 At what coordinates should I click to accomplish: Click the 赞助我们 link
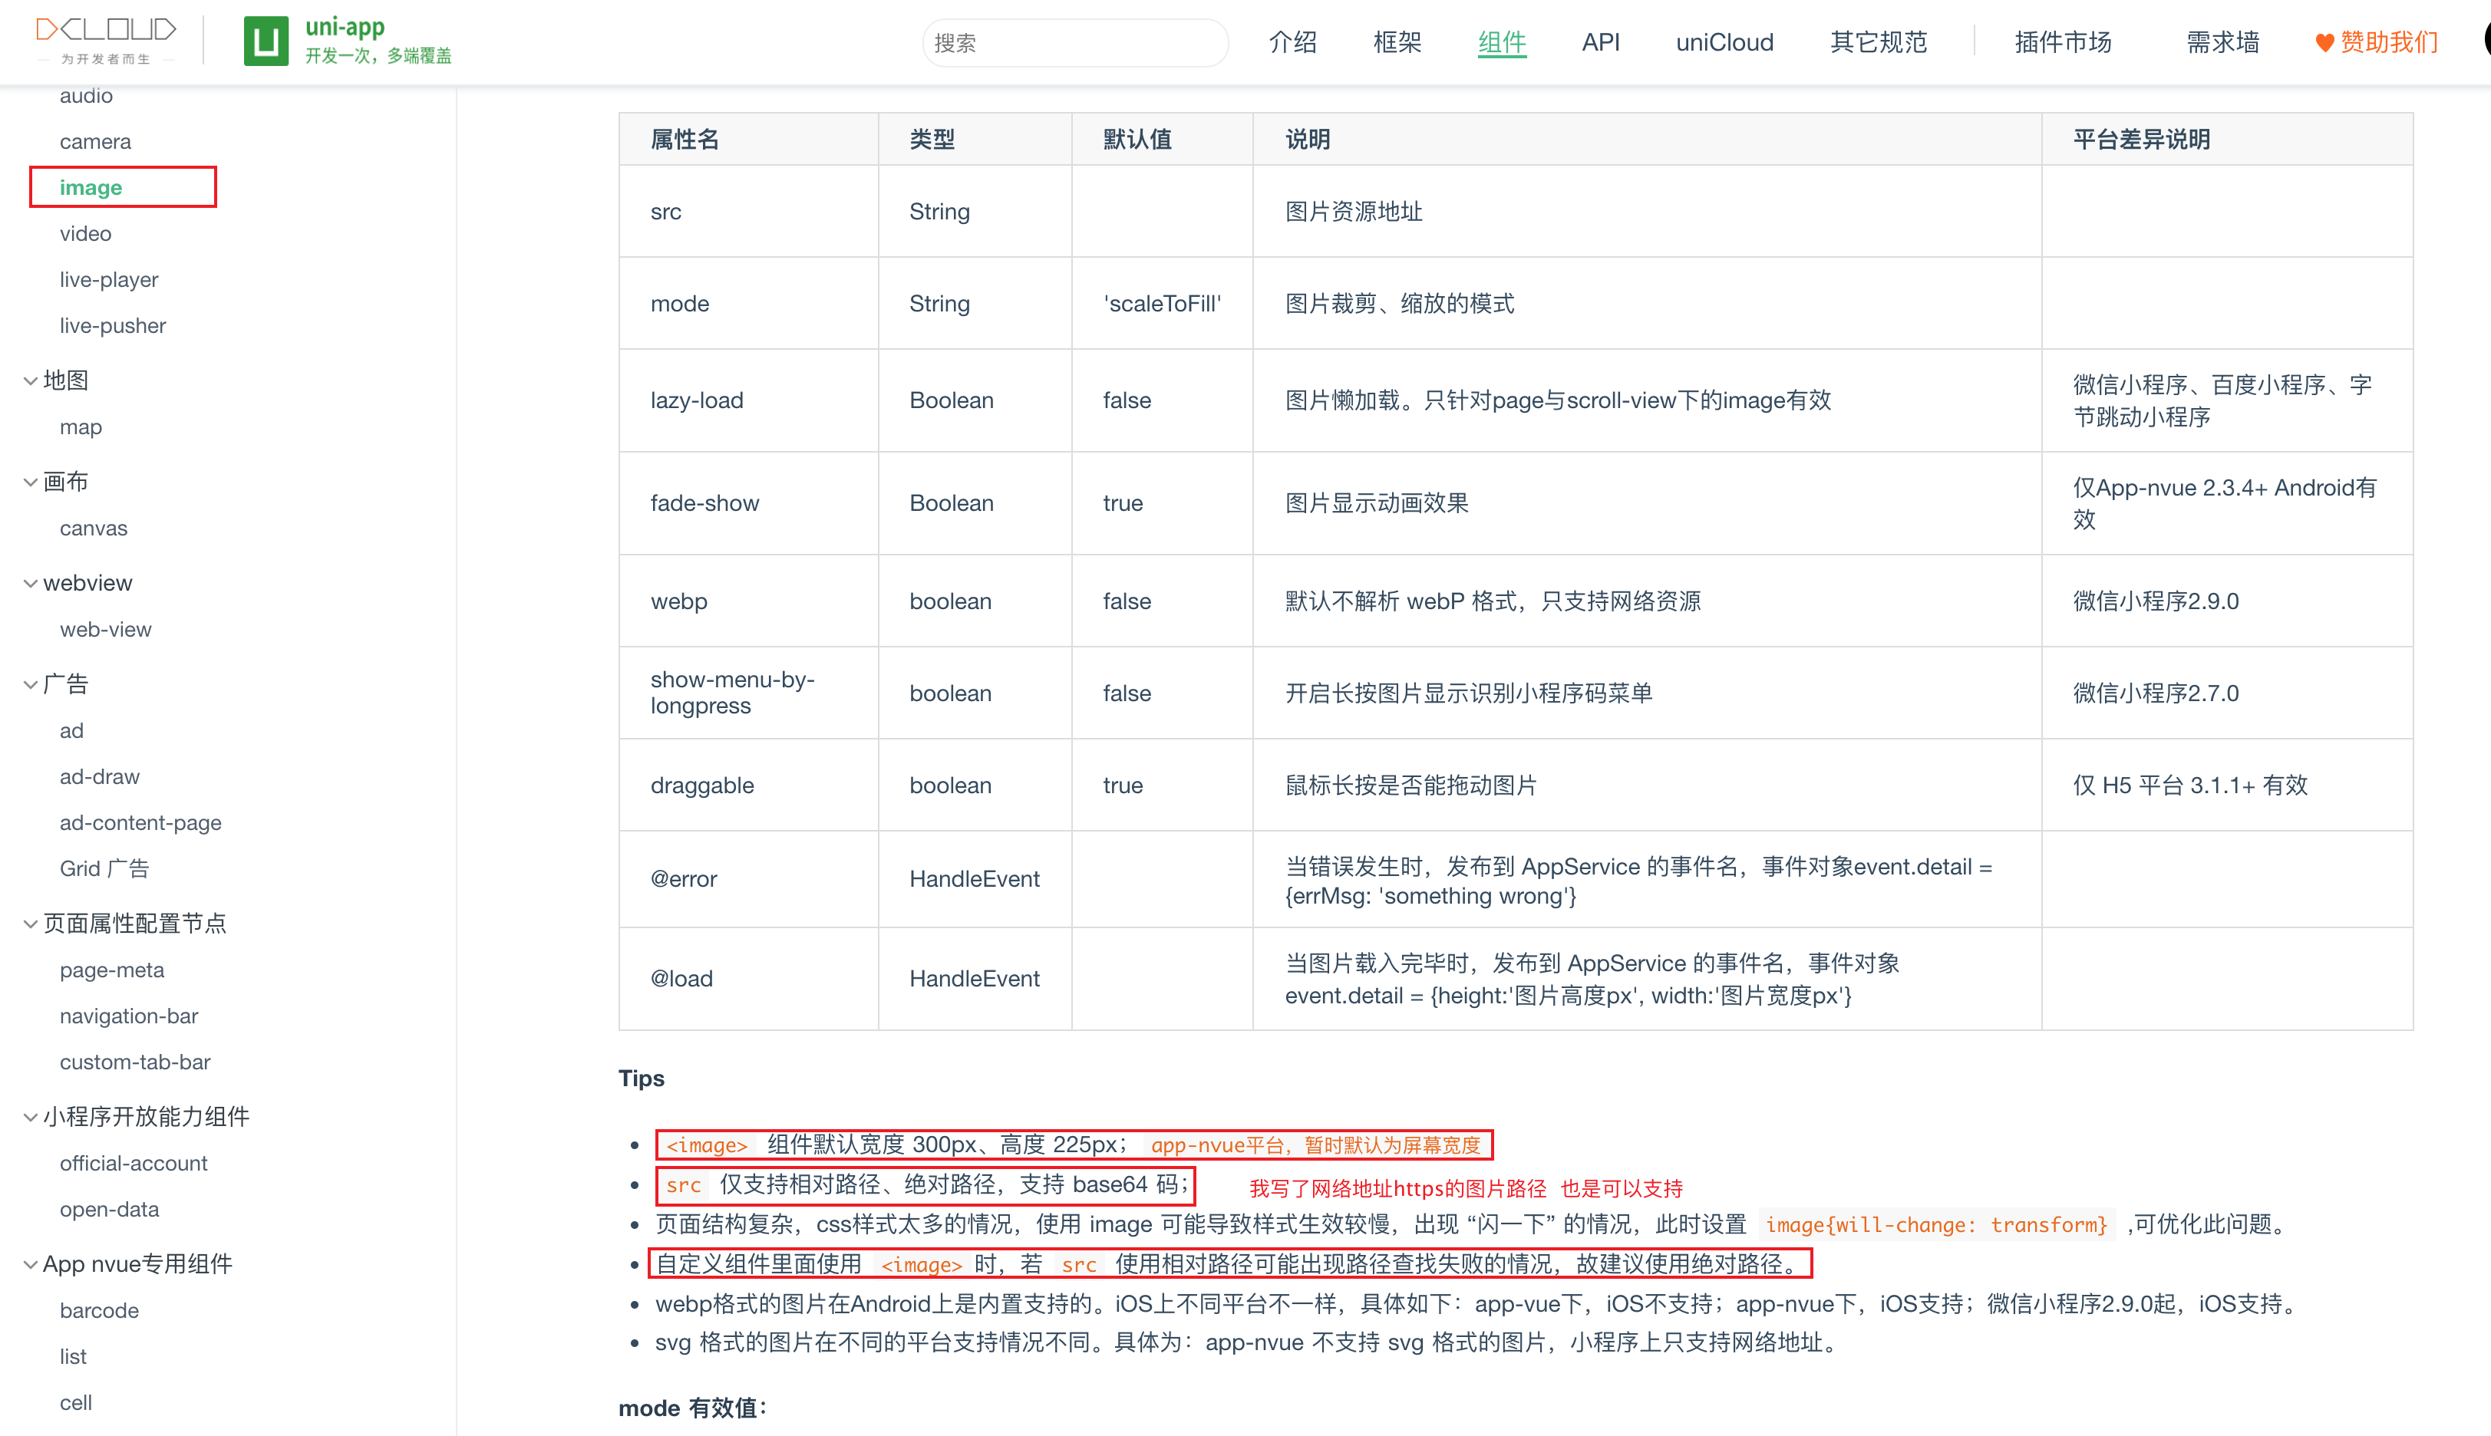tap(2390, 42)
